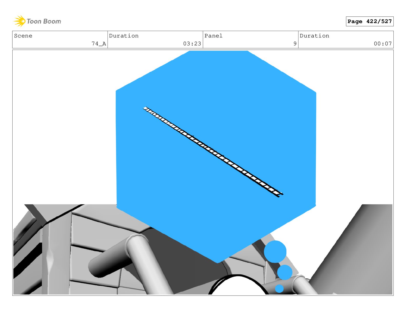
Task: Click the Toon Boom logo
Action: (x=37, y=21)
